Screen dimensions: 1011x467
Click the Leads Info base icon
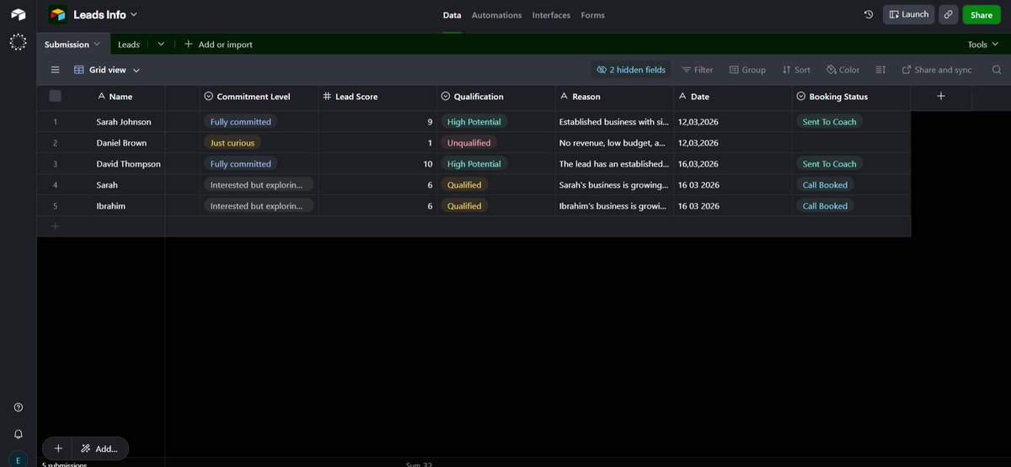tap(57, 14)
